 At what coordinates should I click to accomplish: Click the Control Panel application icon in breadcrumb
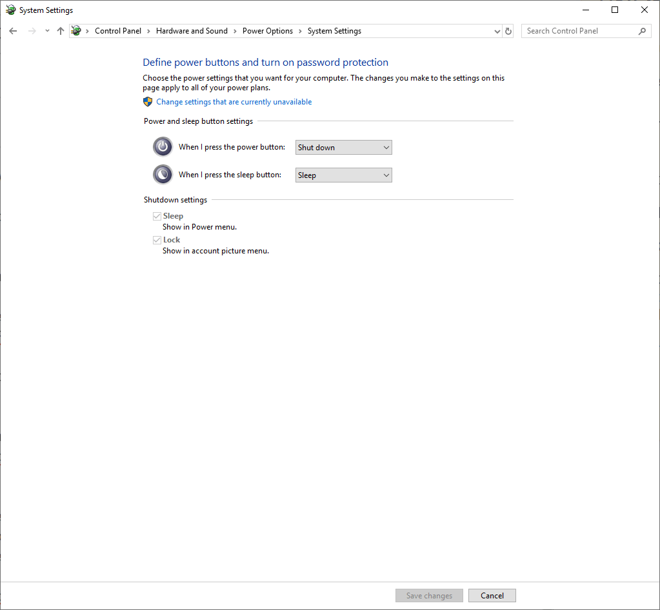75,30
